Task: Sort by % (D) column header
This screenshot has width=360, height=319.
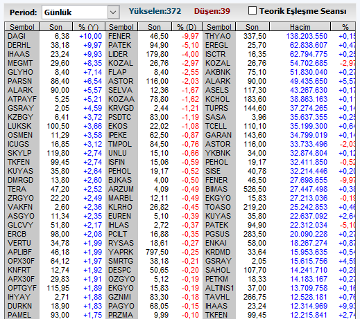Action: click(x=187, y=27)
